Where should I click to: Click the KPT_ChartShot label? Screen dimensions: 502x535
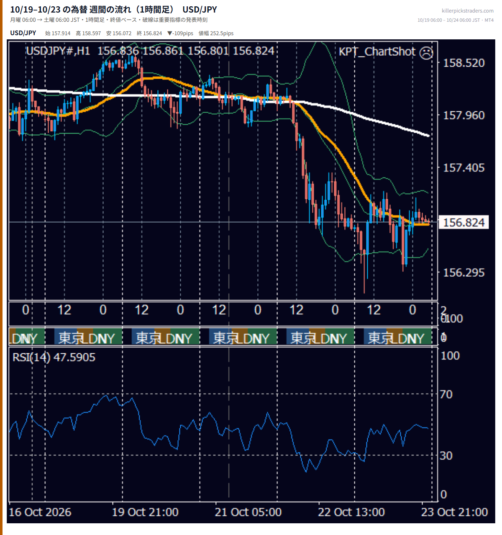pos(377,52)
